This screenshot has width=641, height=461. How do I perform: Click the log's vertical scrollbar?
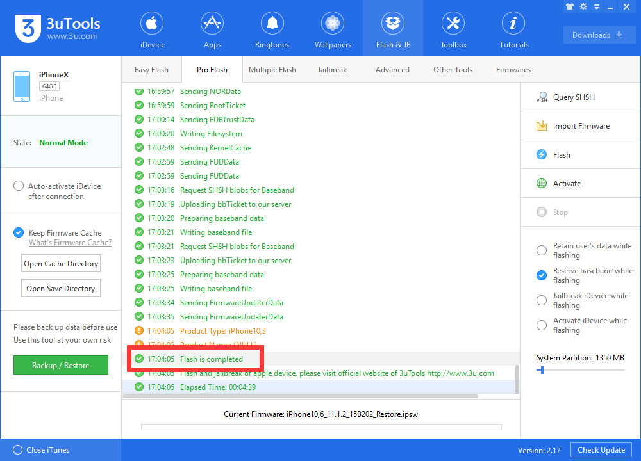pos(517,379)
